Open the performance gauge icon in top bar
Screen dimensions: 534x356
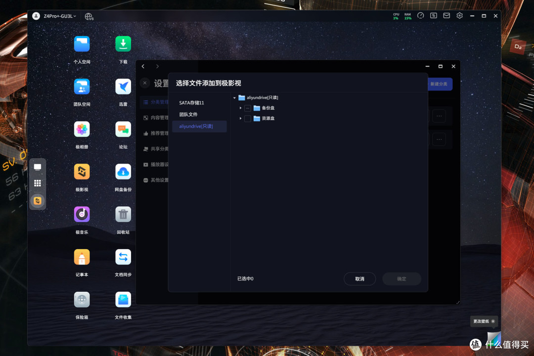(421, 16)
